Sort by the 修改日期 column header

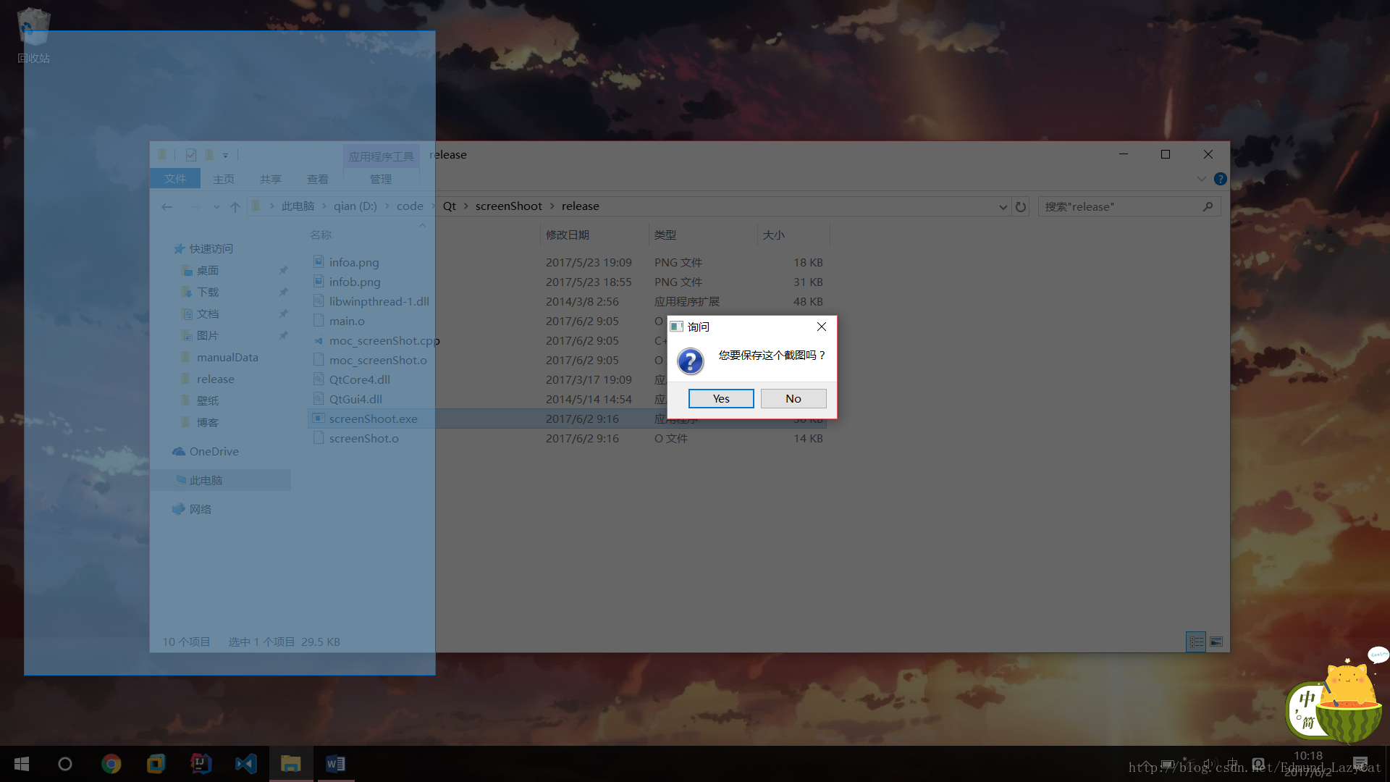coord(567,235)
